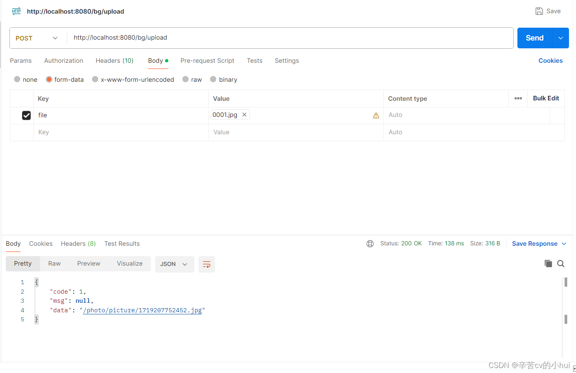
Task: Open the /photo/picture image link in response
Action: point(143,310)
